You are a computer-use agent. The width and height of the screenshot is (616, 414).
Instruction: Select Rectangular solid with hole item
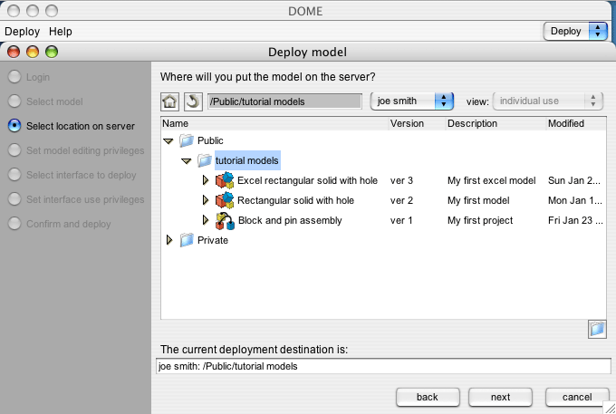point(295,200)
